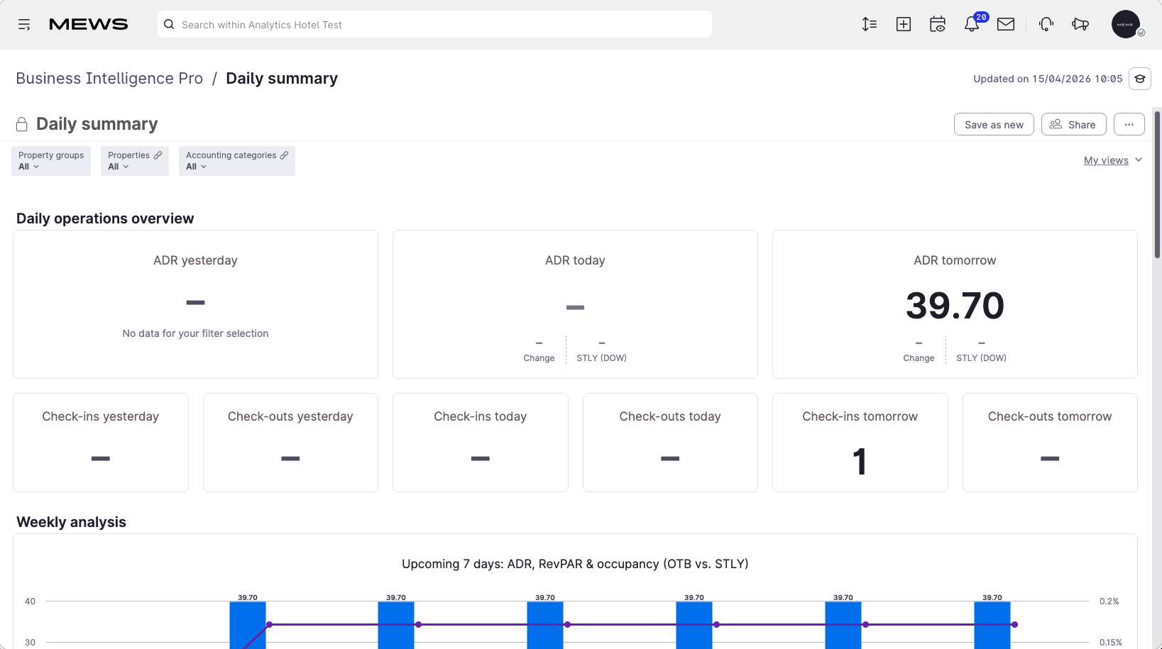Focus the Search within Analytics Hotel Test field

pyautogui.click(x=434, y=24)
